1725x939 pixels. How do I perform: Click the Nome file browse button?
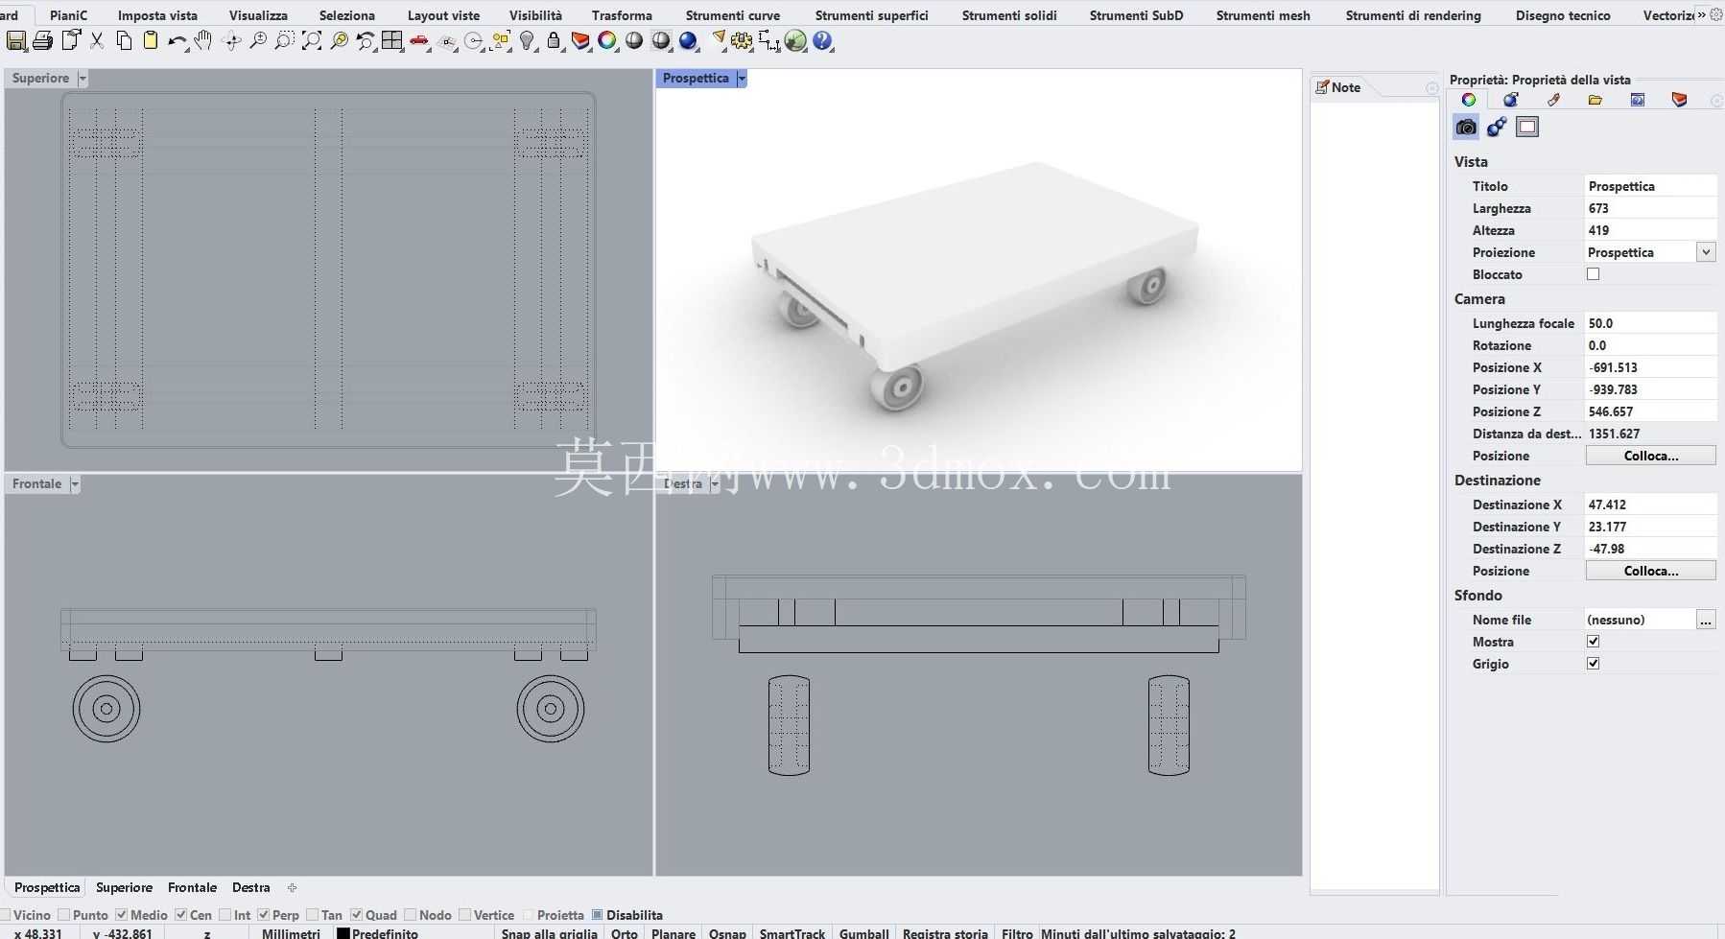[1706, 620]
